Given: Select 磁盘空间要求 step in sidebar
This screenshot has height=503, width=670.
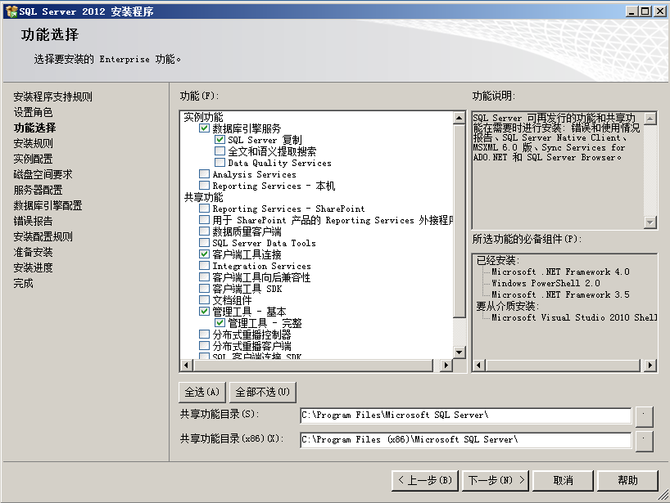Looking at the screenshot, I should [x=43, y=174].
